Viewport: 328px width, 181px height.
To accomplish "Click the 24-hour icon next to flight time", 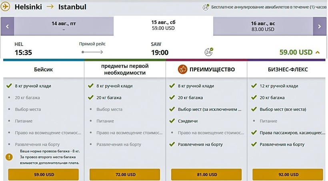I will tap(208, 52).
